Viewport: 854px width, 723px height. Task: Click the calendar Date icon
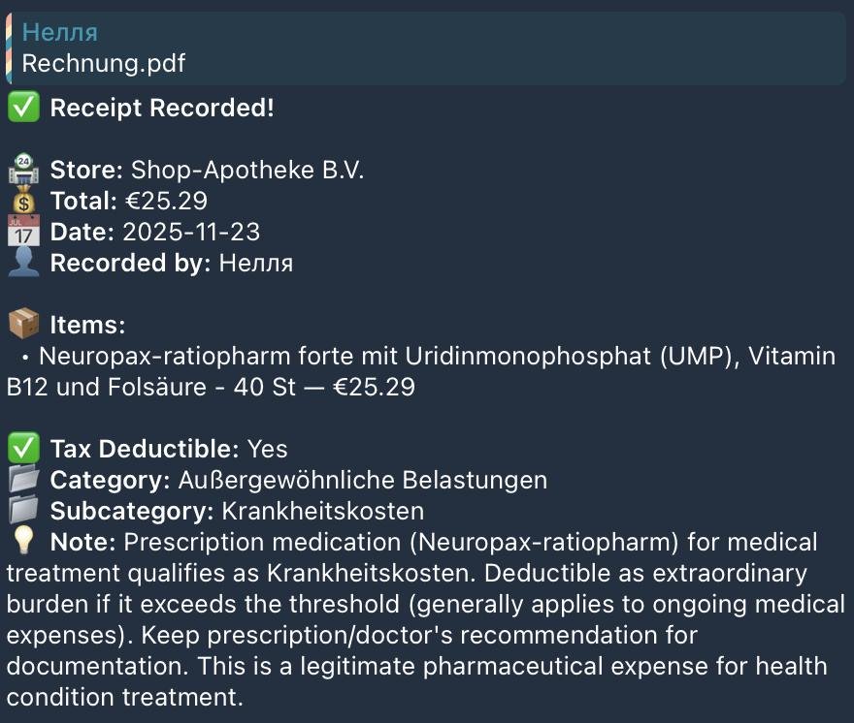(23, 233)
